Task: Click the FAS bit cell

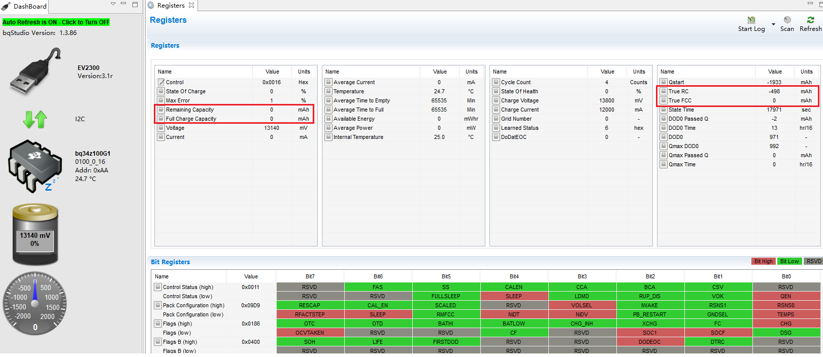Action: 378,287
